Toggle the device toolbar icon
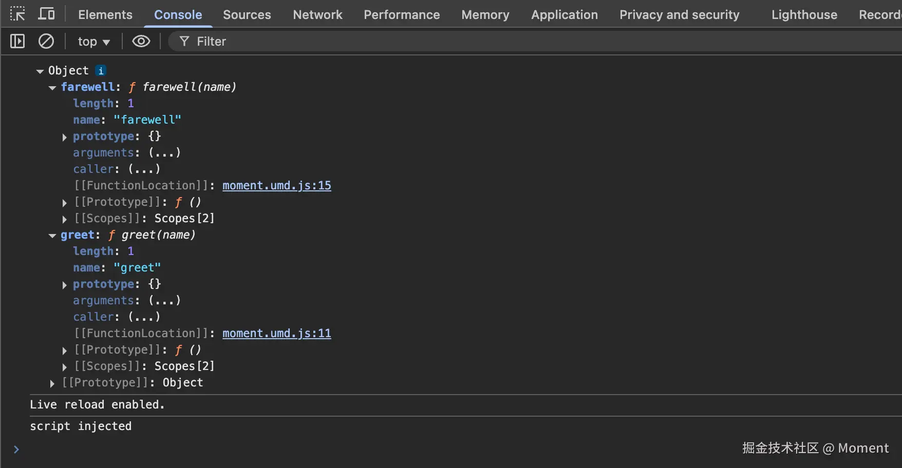The height and width of the screenshot is (468, 902). pos(47,14)
